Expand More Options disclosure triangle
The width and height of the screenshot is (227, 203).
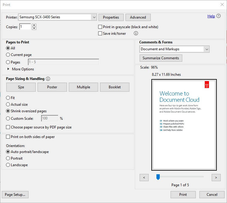[x=8, y=69]
